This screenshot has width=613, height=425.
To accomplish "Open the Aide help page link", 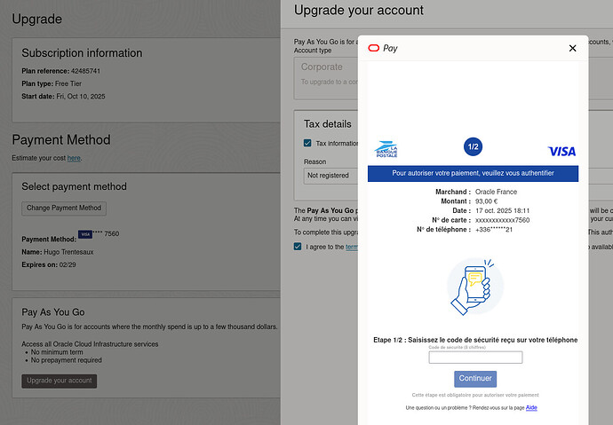I will pos(531,408).
